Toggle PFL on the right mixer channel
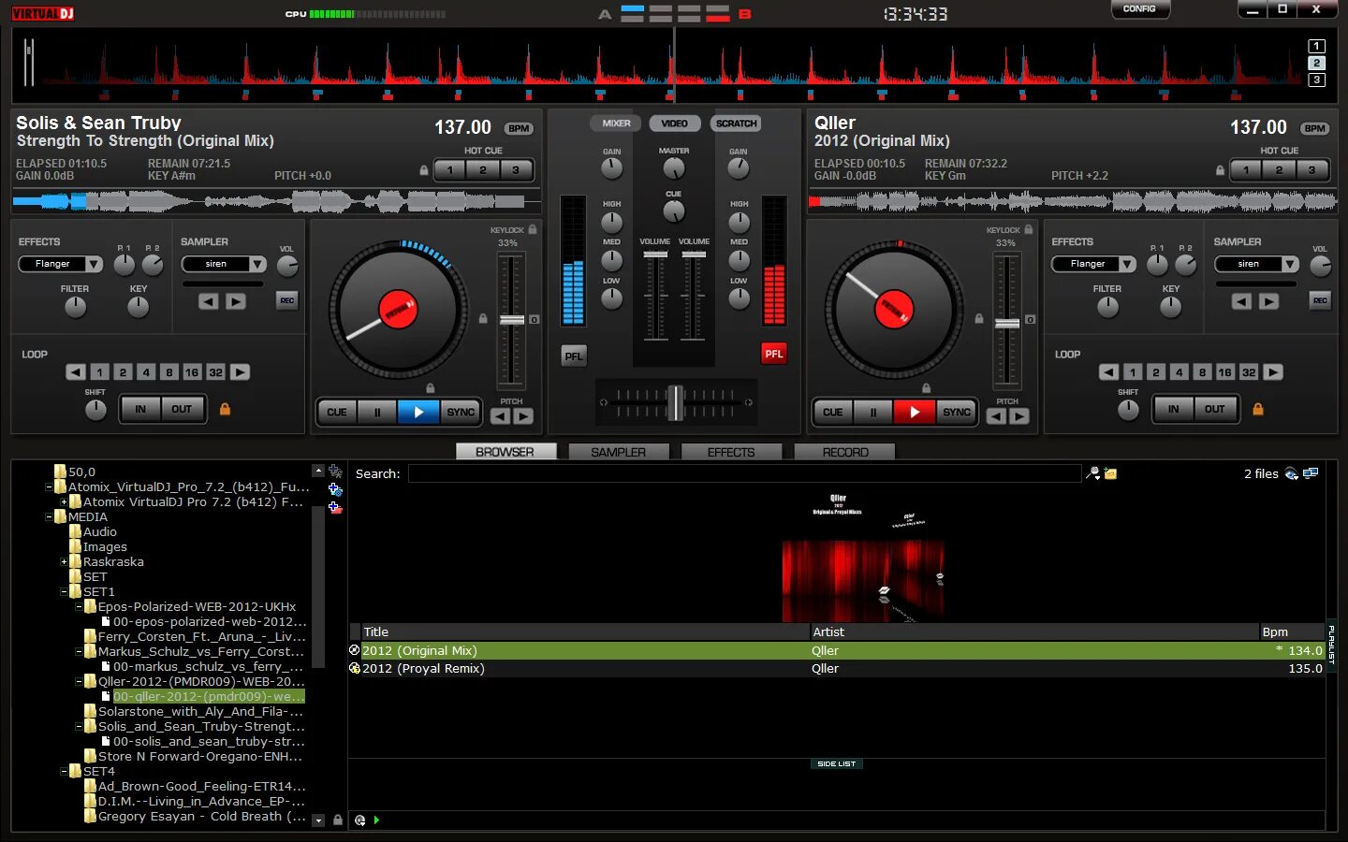This screenshot has height=842, width=1348. 774,354
